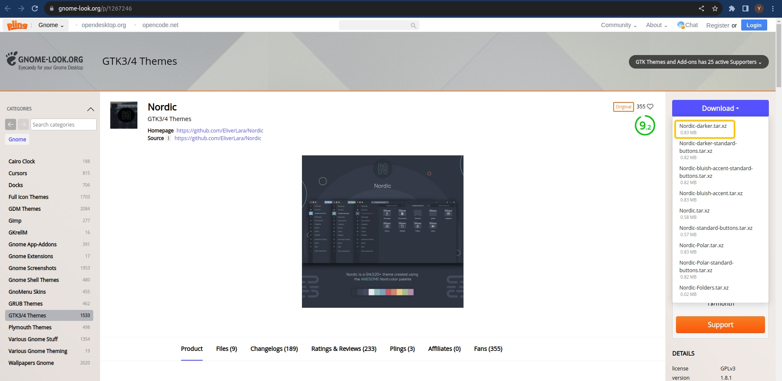Click the share icon in address bar
This screenshot has height=381, width=782.
tap(701, 8)
